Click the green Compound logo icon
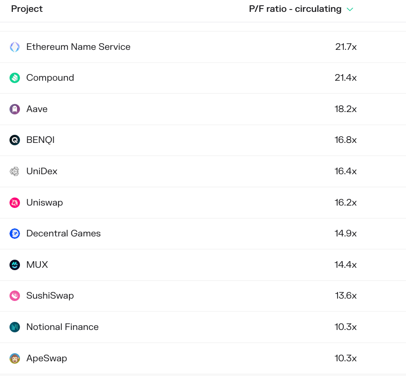This screenshot has height=376, width=406. (x=15, y=78)
